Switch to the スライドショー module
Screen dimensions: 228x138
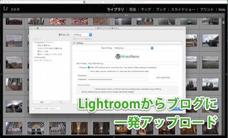coord(183,10)
